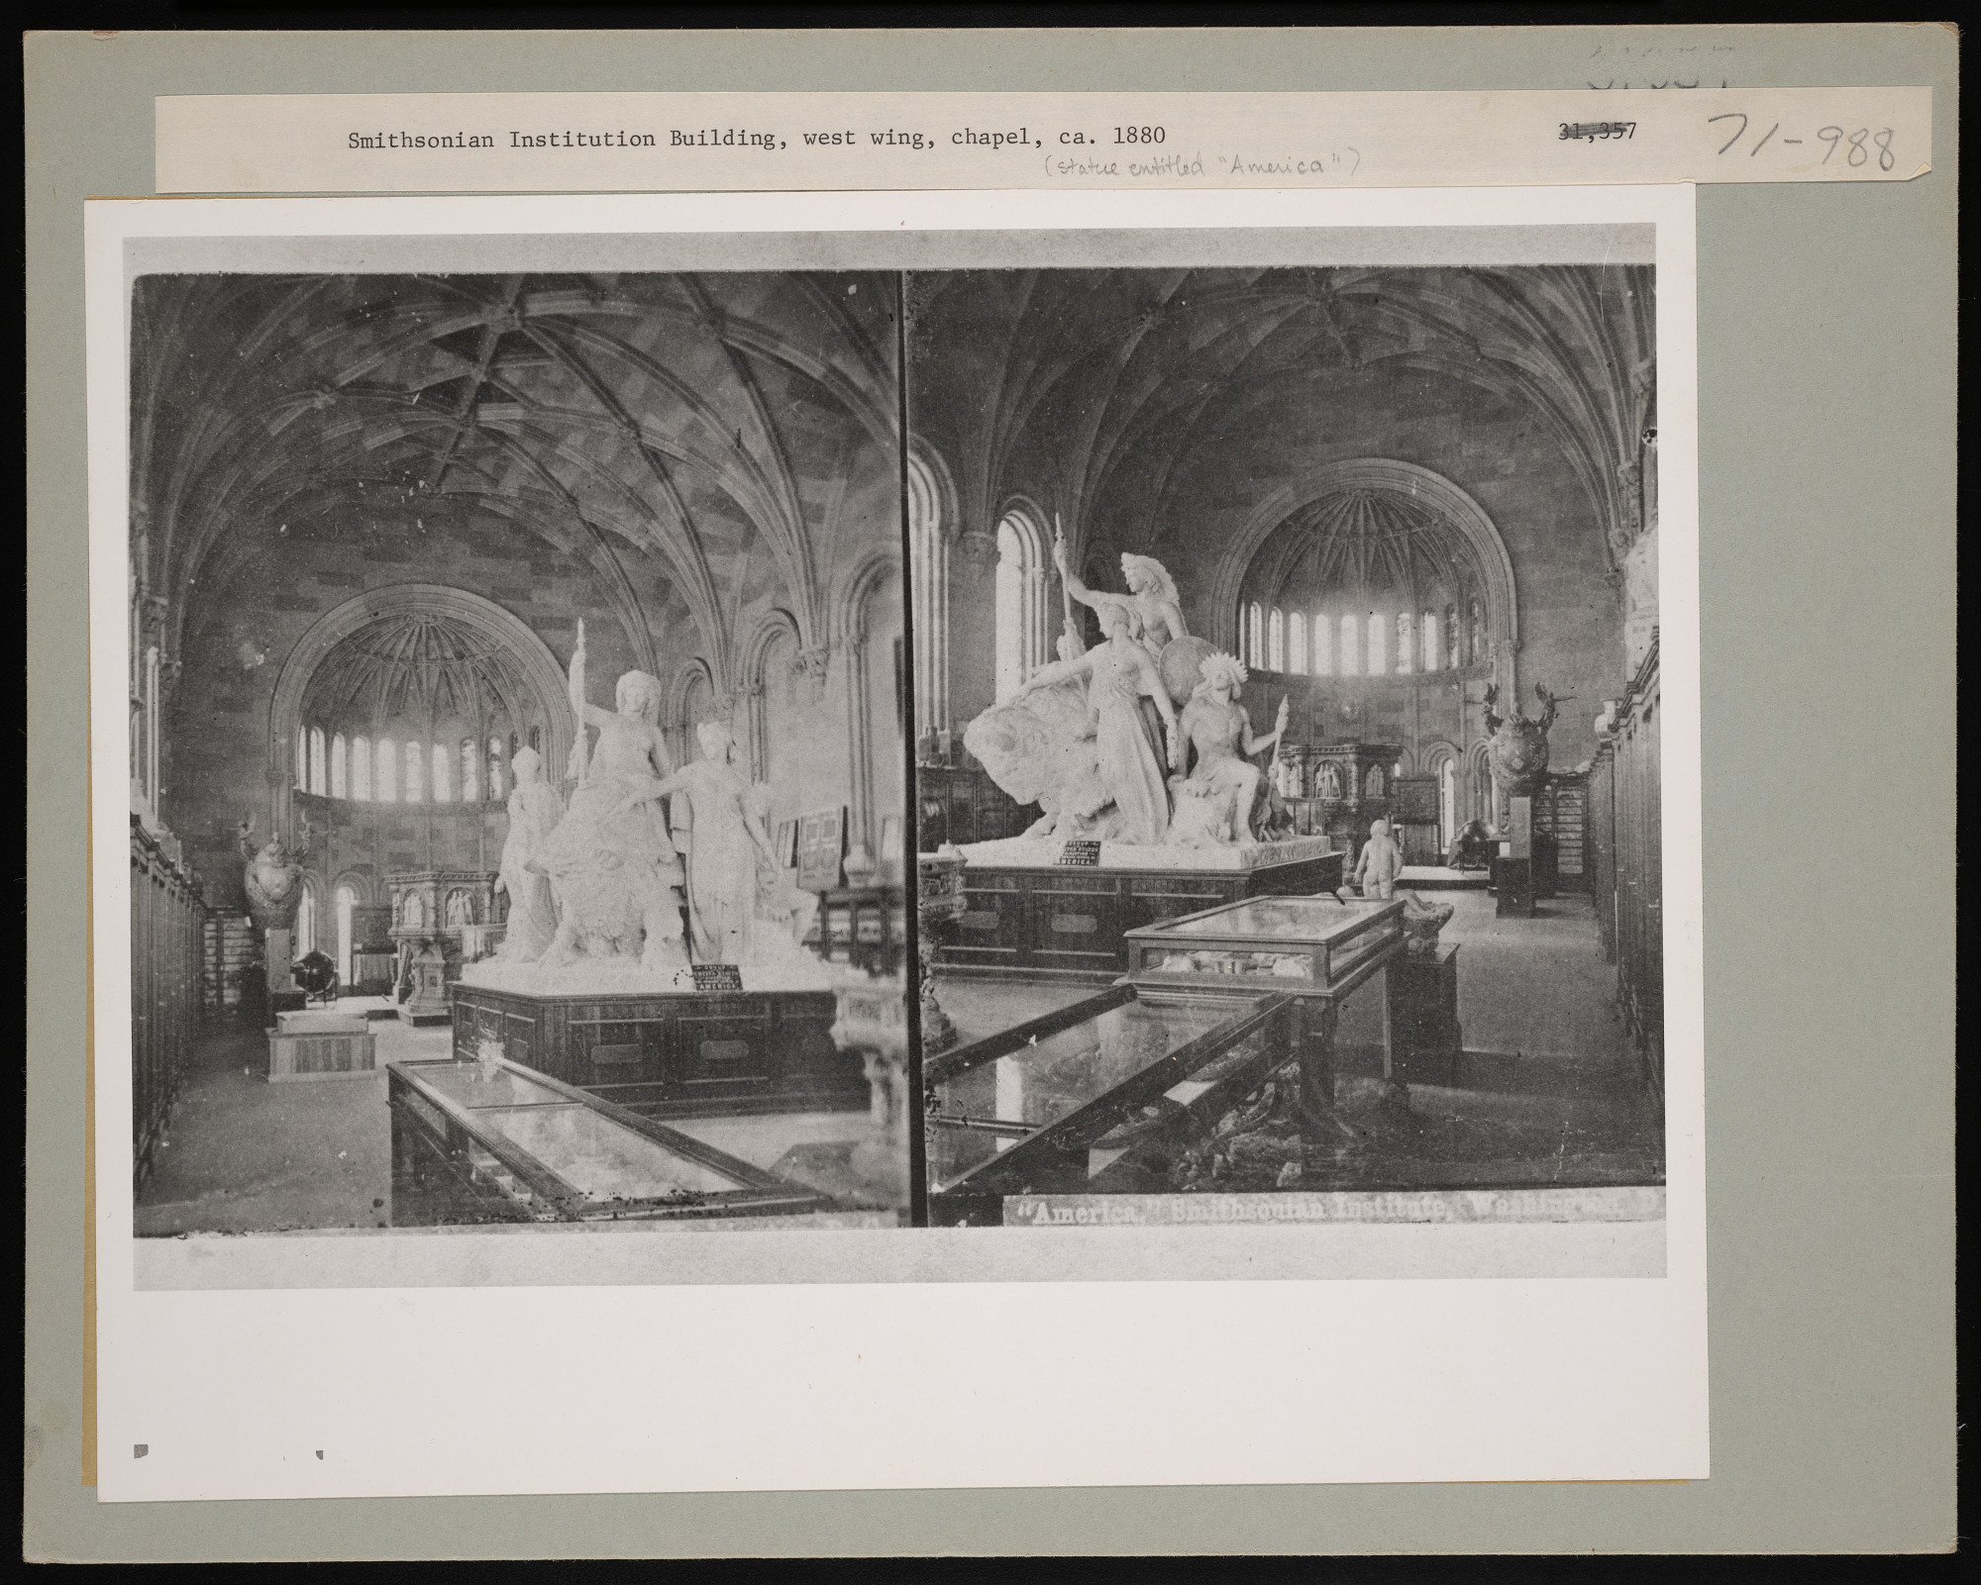This screenshot has width=1981, height=1585.
Task: Click the plaque on the right statue base
Action: [x=1079, y=854]
